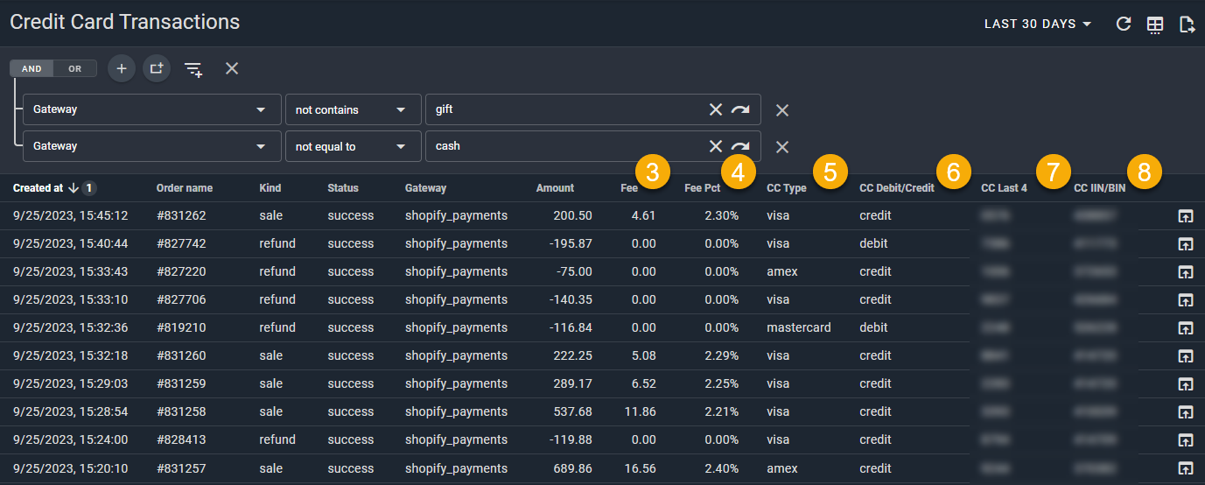
Task: Remove the 'not equal to cash' filter row
Action: pos(782,146)
